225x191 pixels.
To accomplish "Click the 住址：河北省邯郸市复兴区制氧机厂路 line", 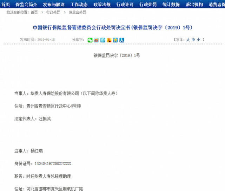I will pyautogui.click(x=49, y=189).
